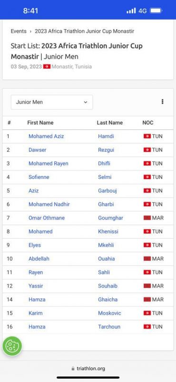Image resolution: width=176 pixels, height=382 pixels.
Task: Tap the signal strength bars icon
Action: click(131, 11)
